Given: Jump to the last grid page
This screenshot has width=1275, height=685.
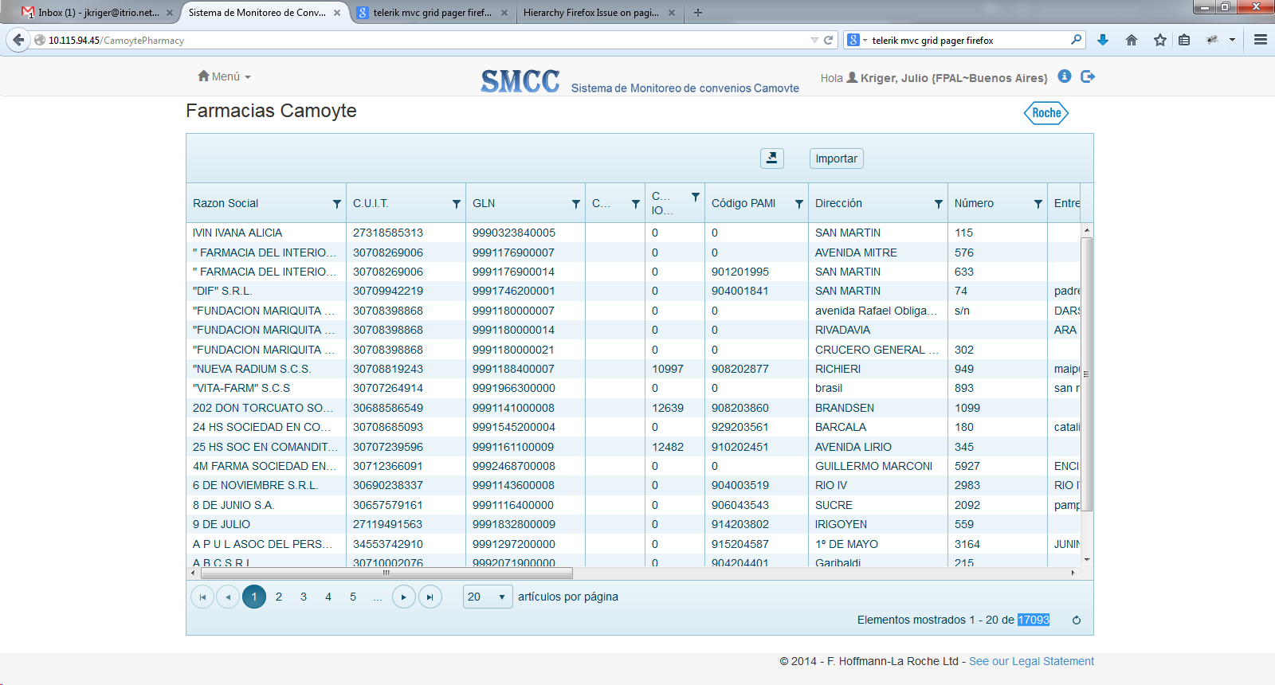Looking at the screenshot, I should click(430, 597).
